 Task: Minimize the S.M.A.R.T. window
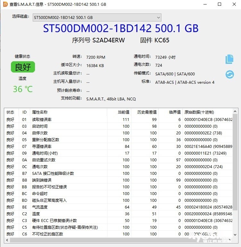pyautogui.click(x=205, y=4)
